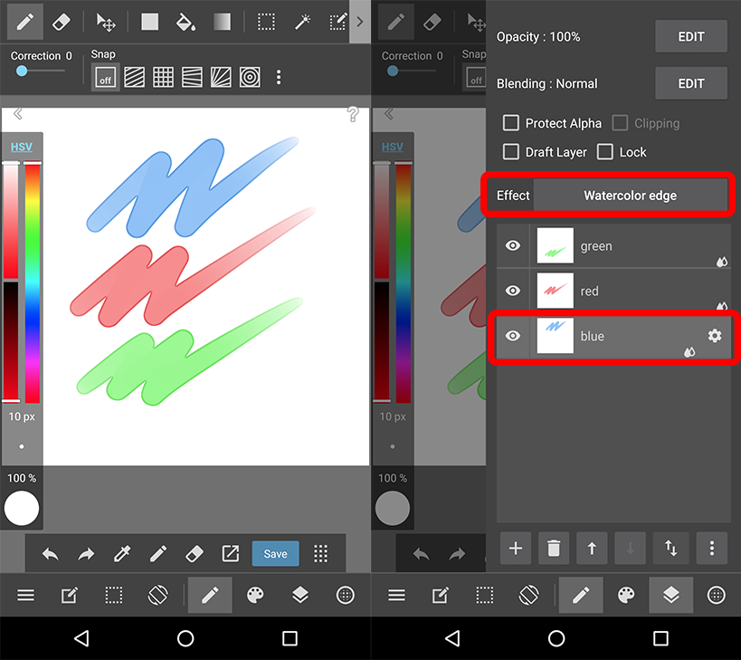Select the green layer thumbnail
Screen dimensions: 741x660
click(x=556, y=246)
